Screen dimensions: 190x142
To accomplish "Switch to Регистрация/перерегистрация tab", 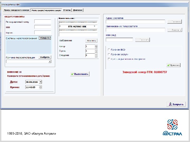I will 46,10.
